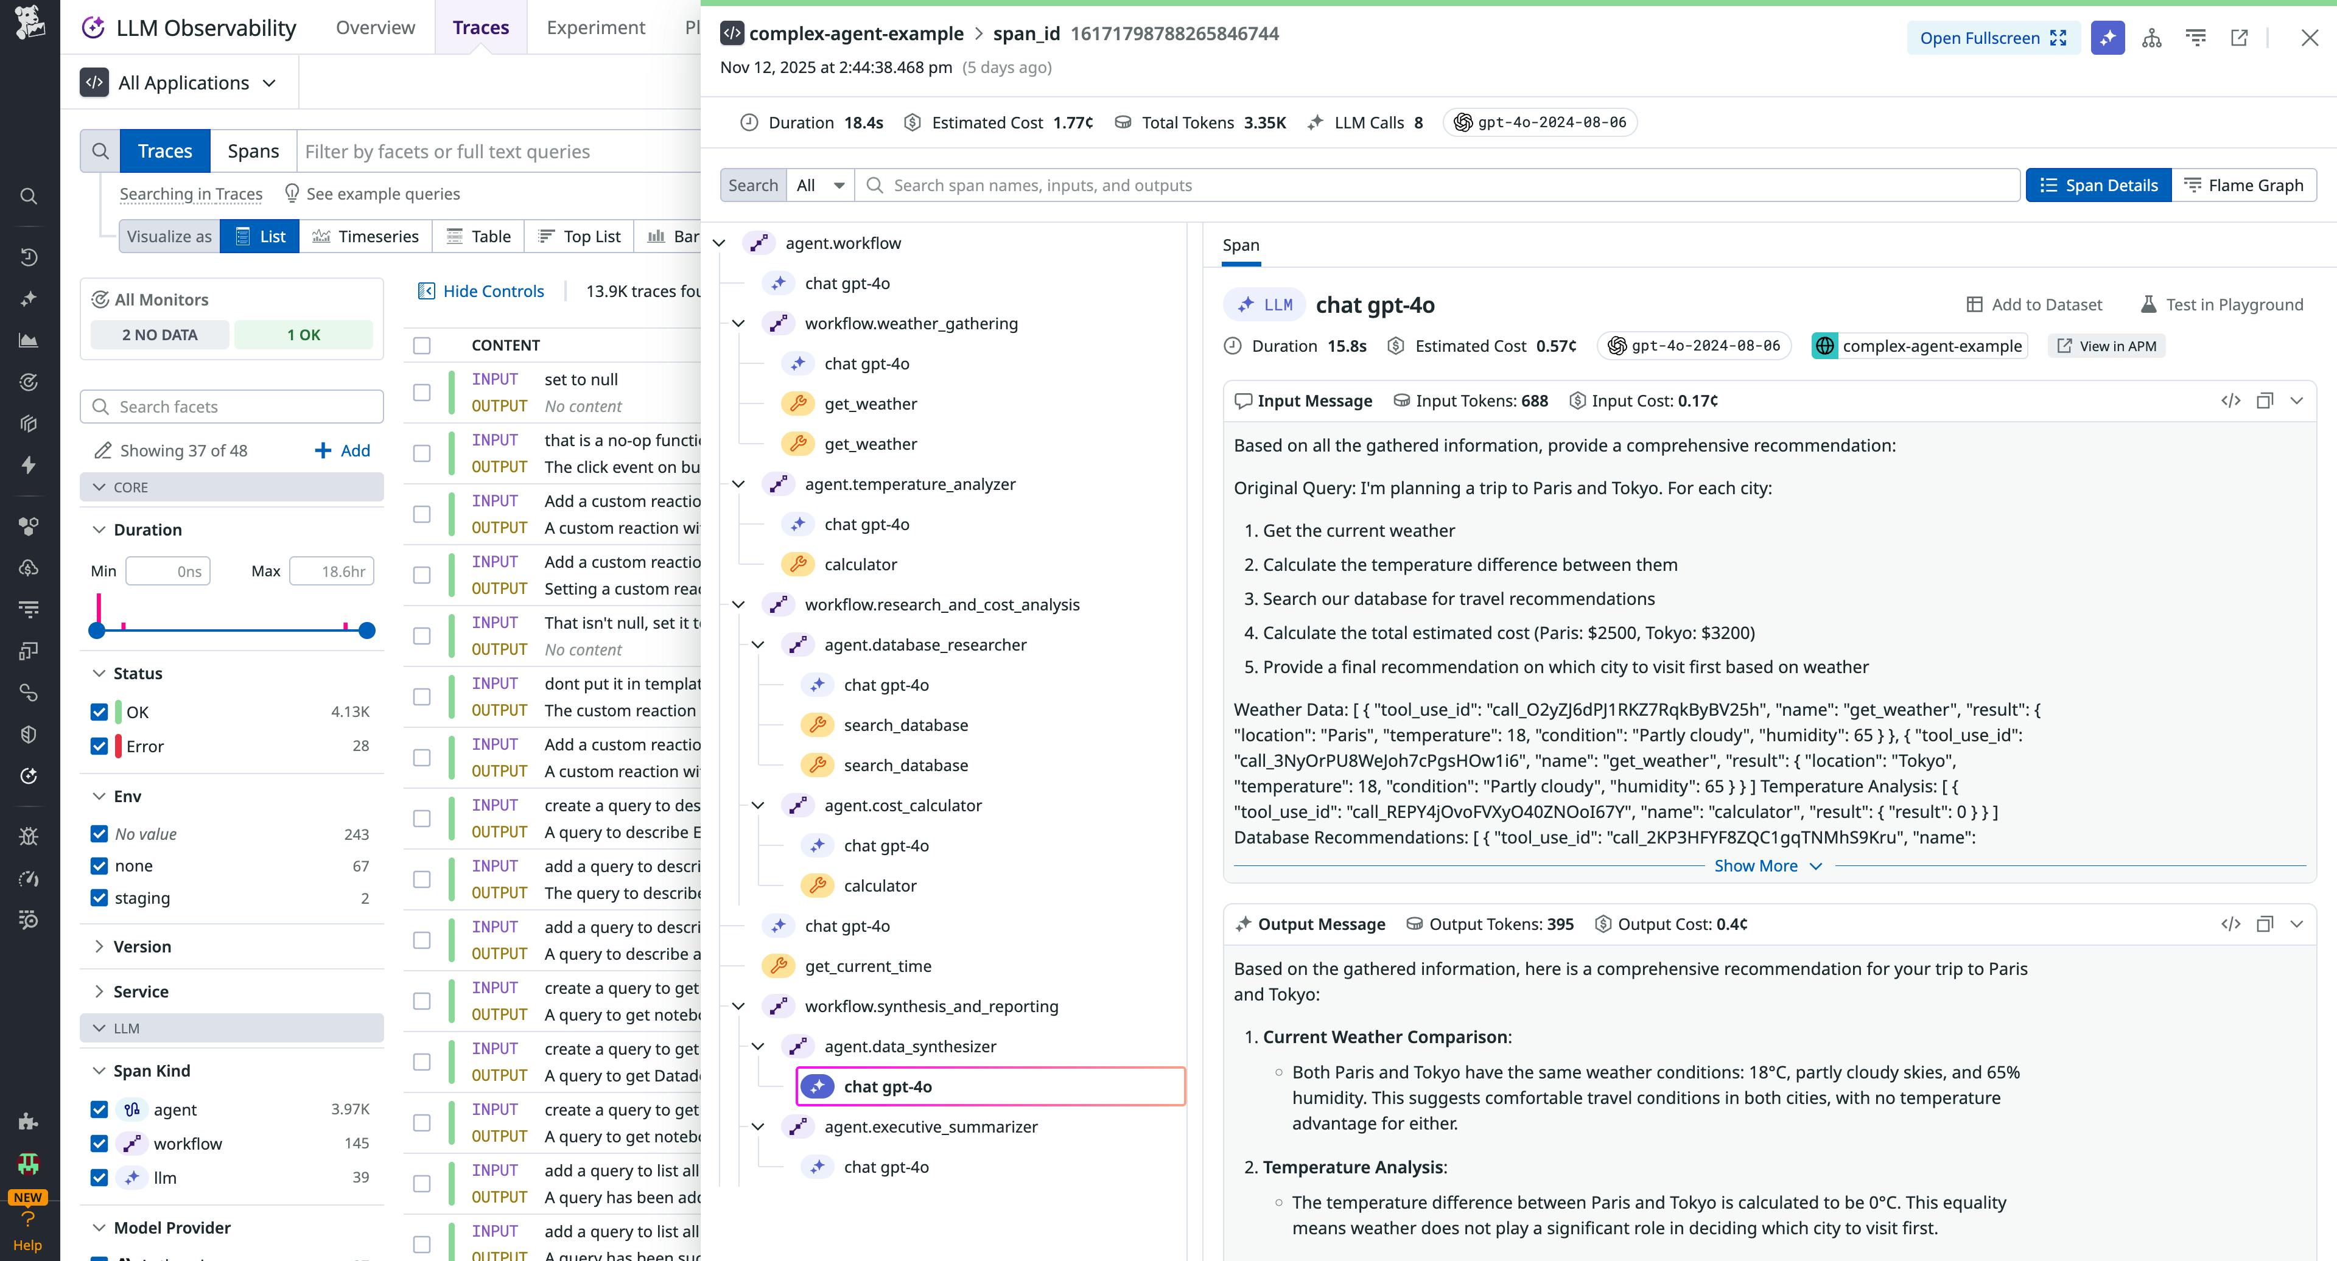Click the get_weather tool wrench icon in span tree
This screenshot has width=2337, height=1261.
pos(798,403)
